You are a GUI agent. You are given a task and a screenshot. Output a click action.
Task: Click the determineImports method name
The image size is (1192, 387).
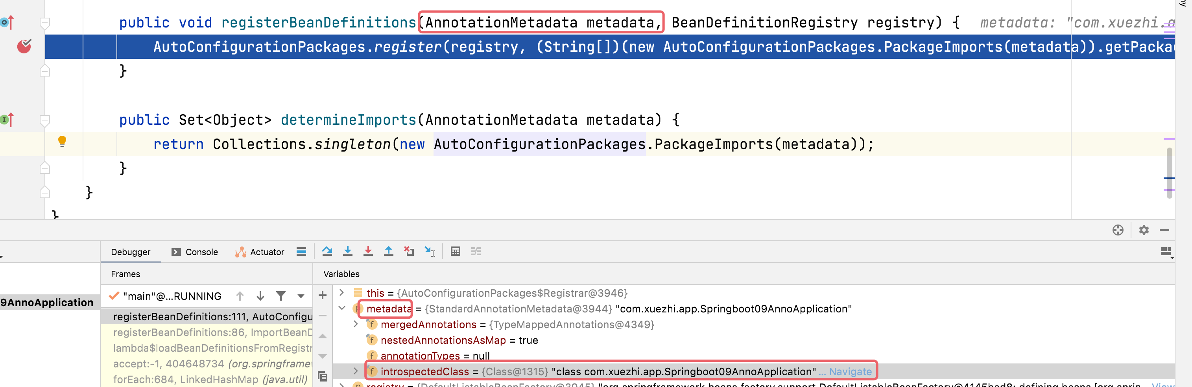pyautogui.click(x=349, y=120)
